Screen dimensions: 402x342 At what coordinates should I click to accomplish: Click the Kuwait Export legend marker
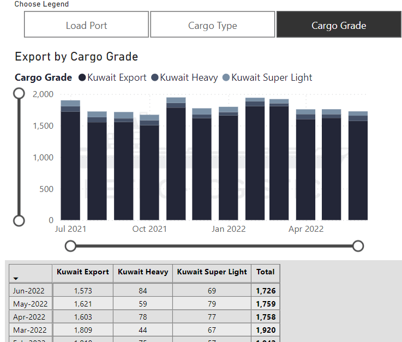point(82,77)
